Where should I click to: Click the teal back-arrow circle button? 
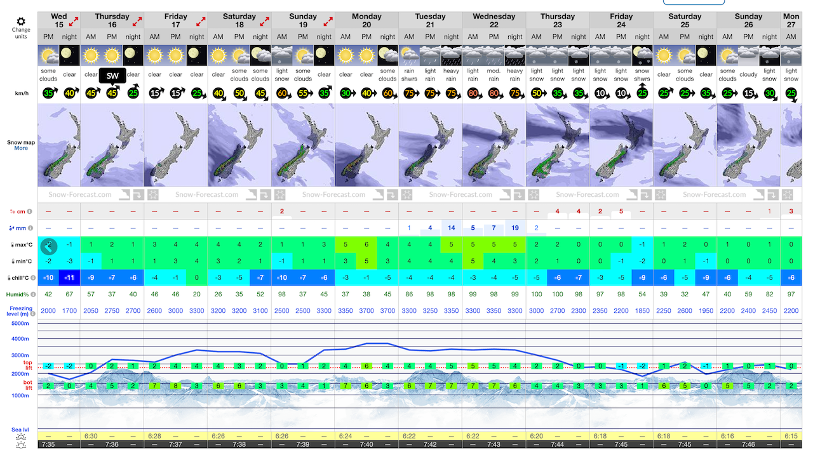point(48,245)
